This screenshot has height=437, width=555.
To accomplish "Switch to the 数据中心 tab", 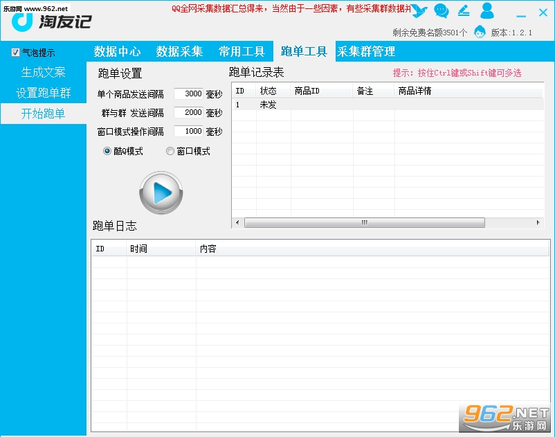I will pyautogui.click(x=117, y=51).
